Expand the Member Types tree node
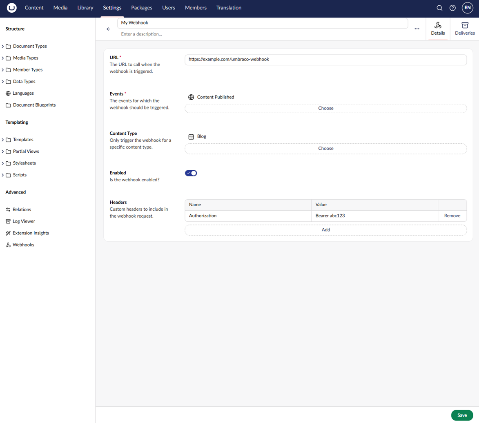Screen dimensions: 479x423 tap(3, 70)
